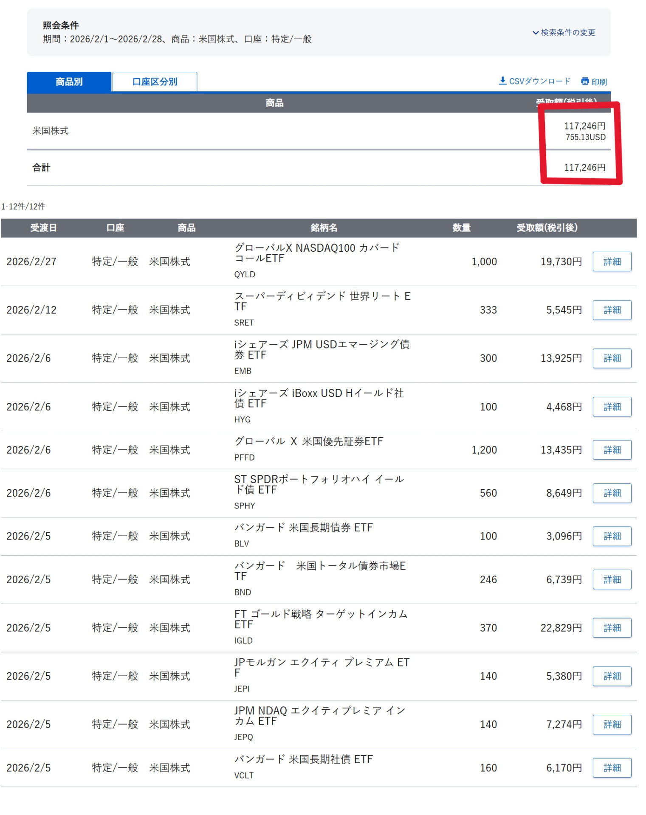Click the CSVダウンロード link text
Screen dimensions: 646x815
coord(539,81)
